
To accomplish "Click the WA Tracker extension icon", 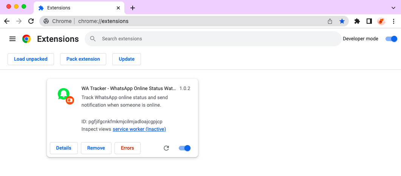I will point(66,96).
